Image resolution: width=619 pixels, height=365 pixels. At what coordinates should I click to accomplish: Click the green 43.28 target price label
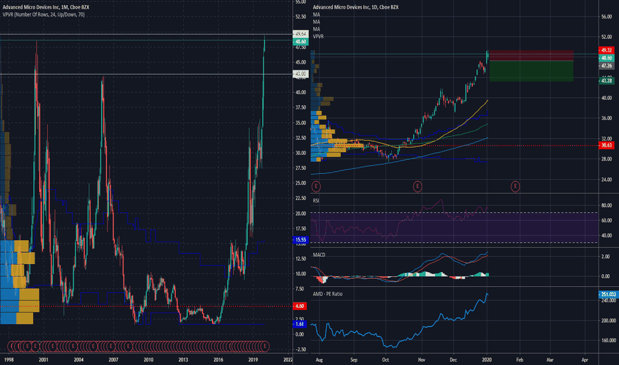pos(606,80)
